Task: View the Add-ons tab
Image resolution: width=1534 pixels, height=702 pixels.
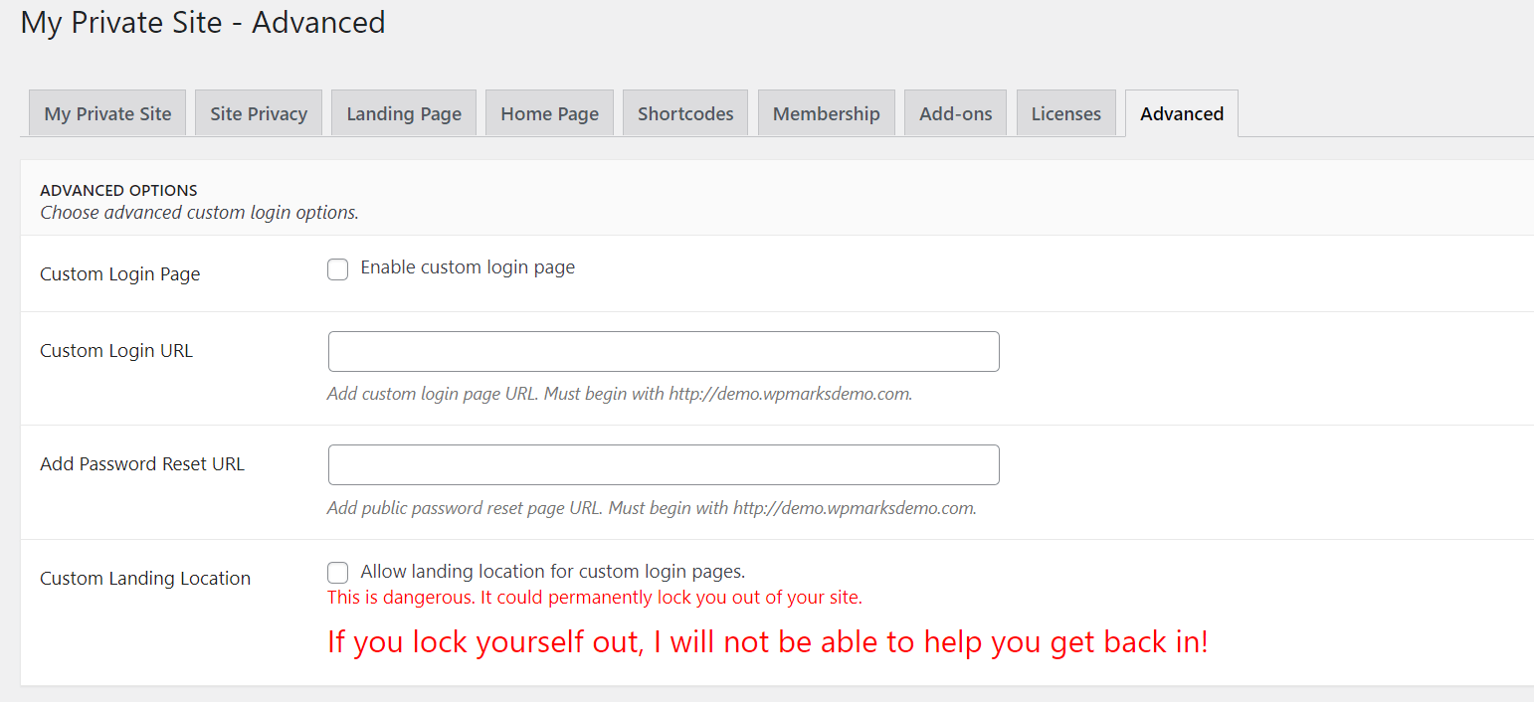Action: pos(955,112)
